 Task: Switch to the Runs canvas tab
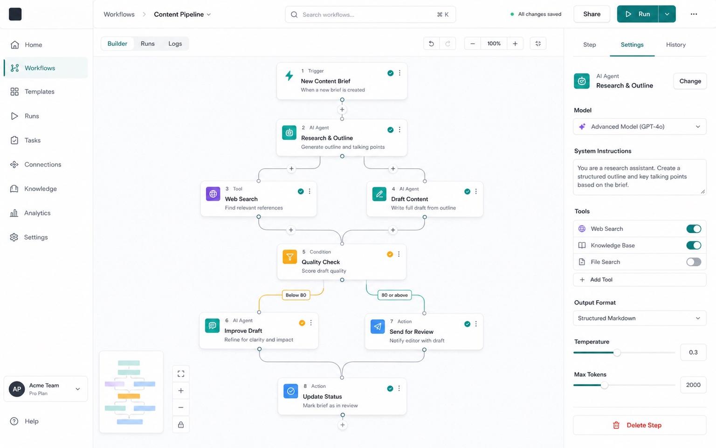(148, 44)
